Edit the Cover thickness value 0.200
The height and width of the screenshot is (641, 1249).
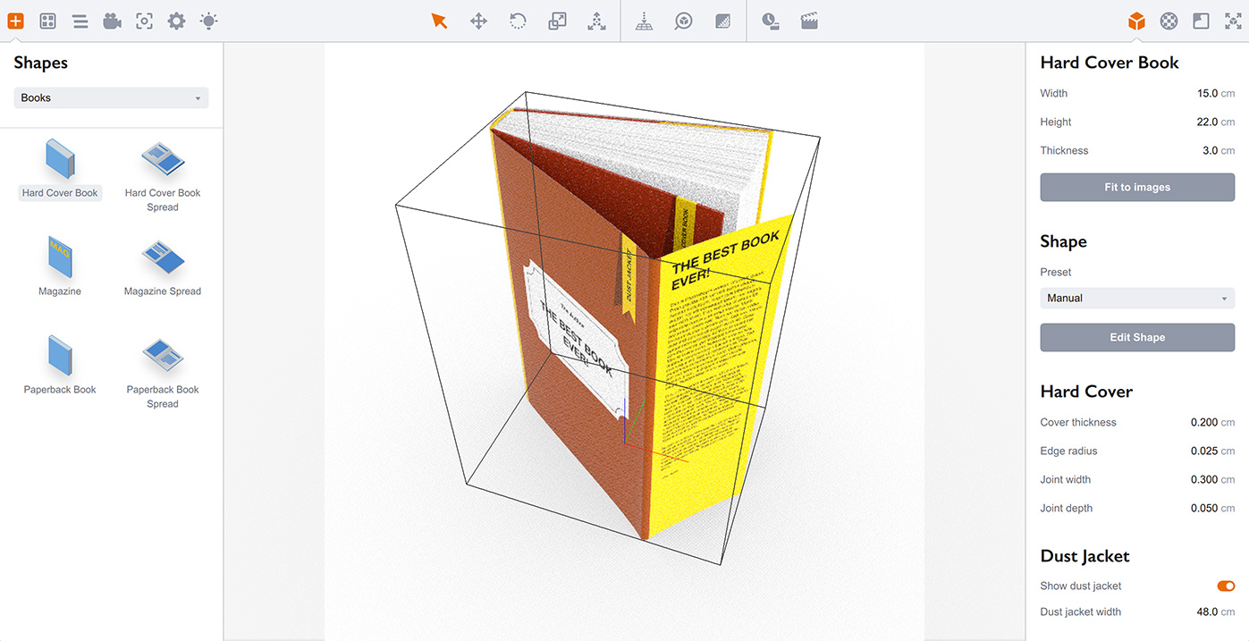(1204, 423)
